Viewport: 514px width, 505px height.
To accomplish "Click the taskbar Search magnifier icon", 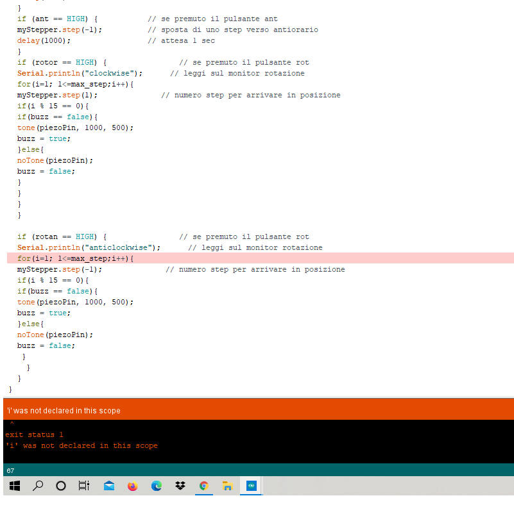I will (38, 486).
